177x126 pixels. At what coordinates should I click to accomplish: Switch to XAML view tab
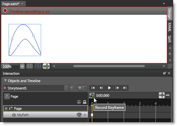(x=170, y=27)
